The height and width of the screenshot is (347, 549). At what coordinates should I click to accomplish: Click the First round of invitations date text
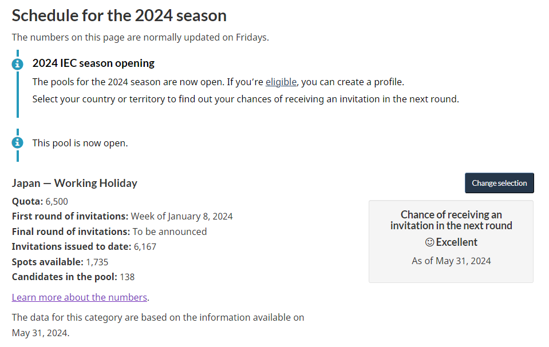(181, 217)
